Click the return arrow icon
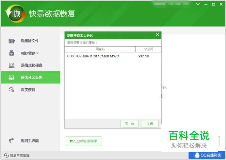 click(11, 140)
